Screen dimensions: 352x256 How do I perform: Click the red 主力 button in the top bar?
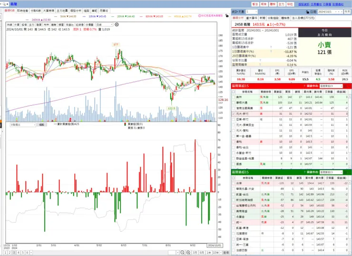[281, 4]
